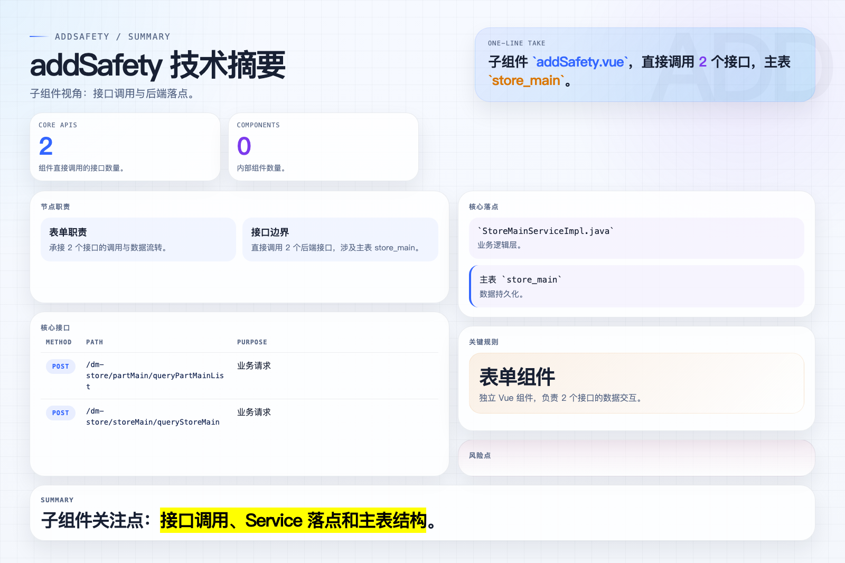Click the METHOD column header
Screen dimensions: 845x563
click(59, 342)
